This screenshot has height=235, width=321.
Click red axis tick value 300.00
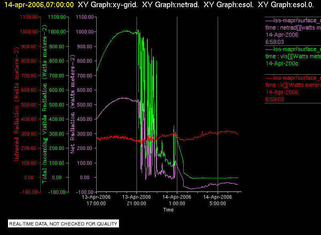coord(29,134)
